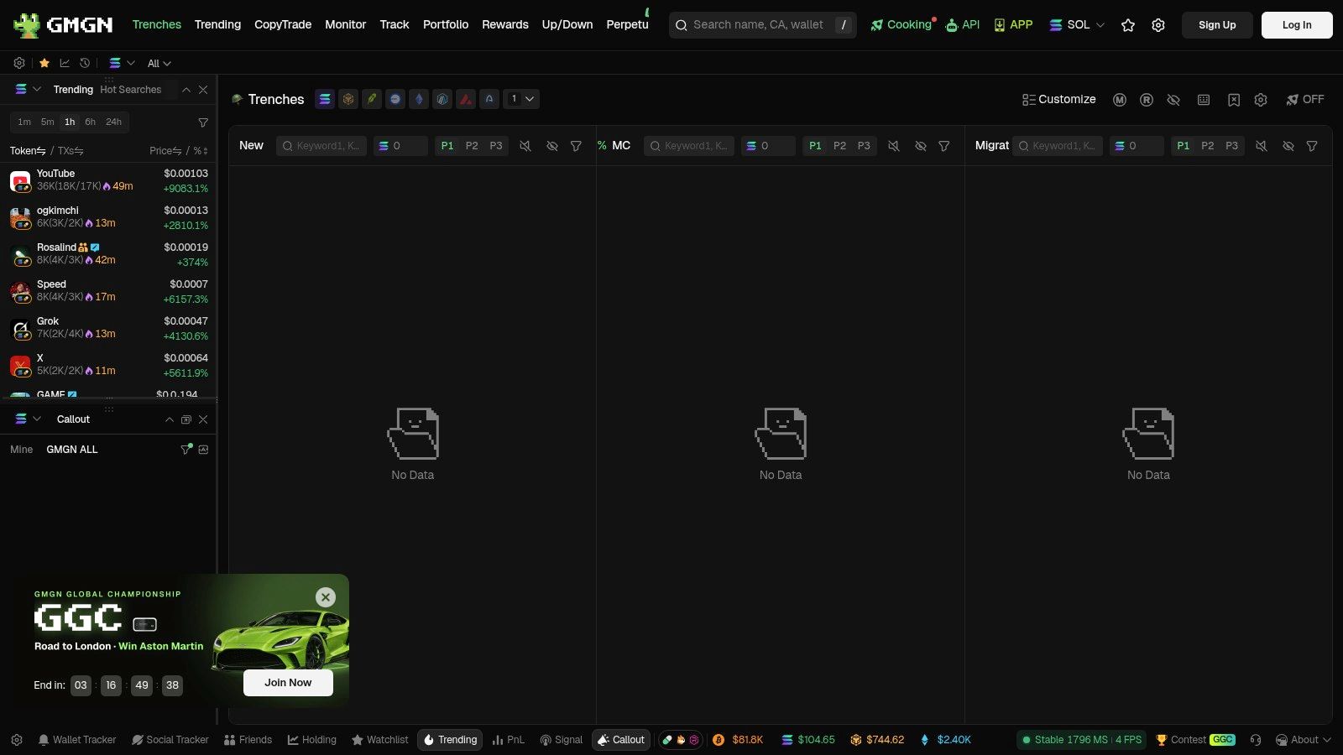Select the BNB chain icon in Trenches
Viewport: 1343px width, 755px height.
(x=348, y=99)
